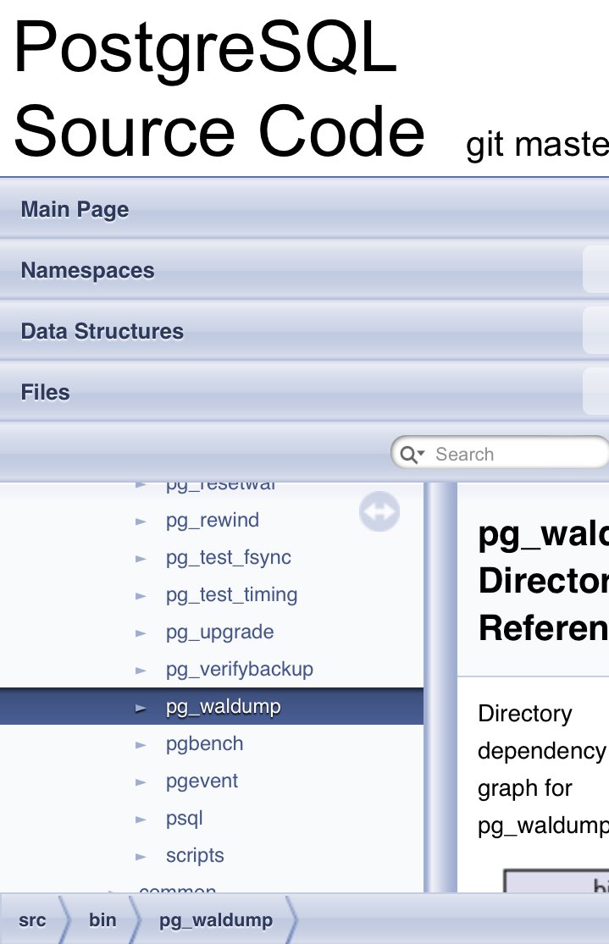Expand the pg_rewind tree arrow
The width and height of the screenshot is (609, 944).
pos(141,522)
